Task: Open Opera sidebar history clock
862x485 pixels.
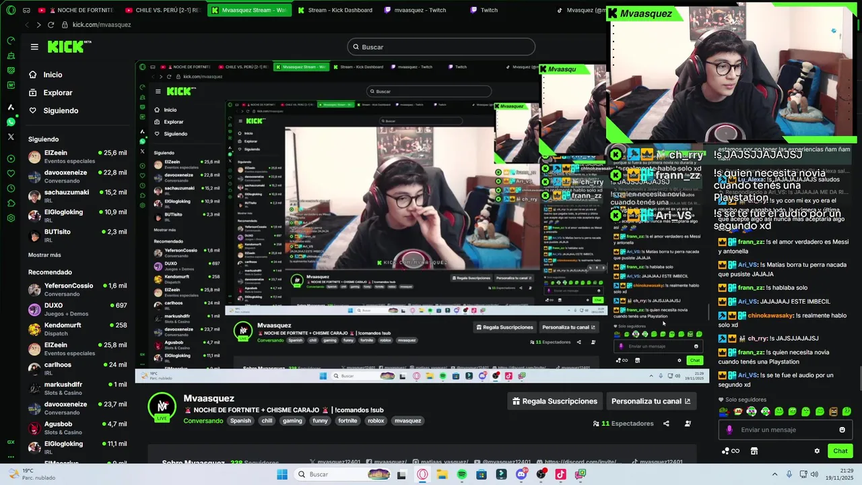Action: pos(11,189)
